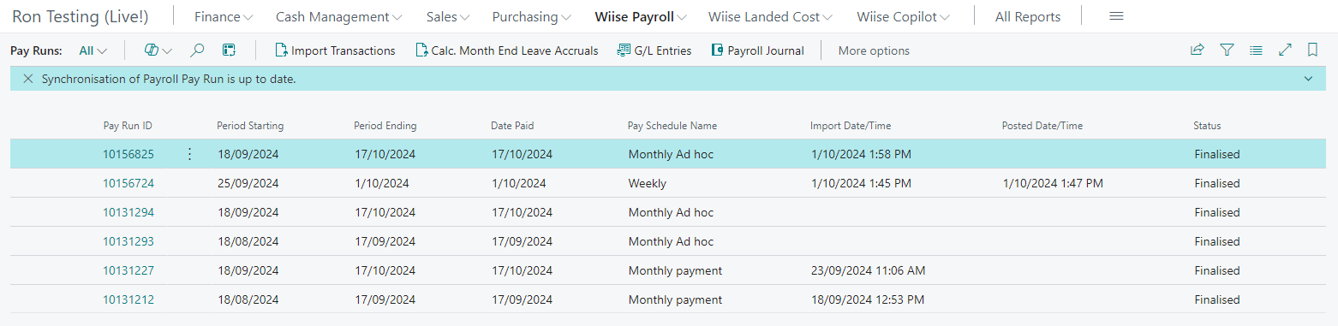Open the search magnifier icon
This screenshot has width=1338, height=326.
click(197, 50)
